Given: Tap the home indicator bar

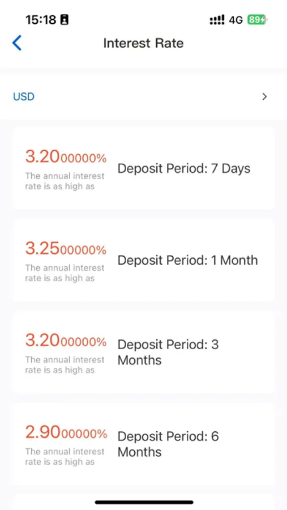Looking at the screenshot, I should pyautogui.click(x=144, y=502).
